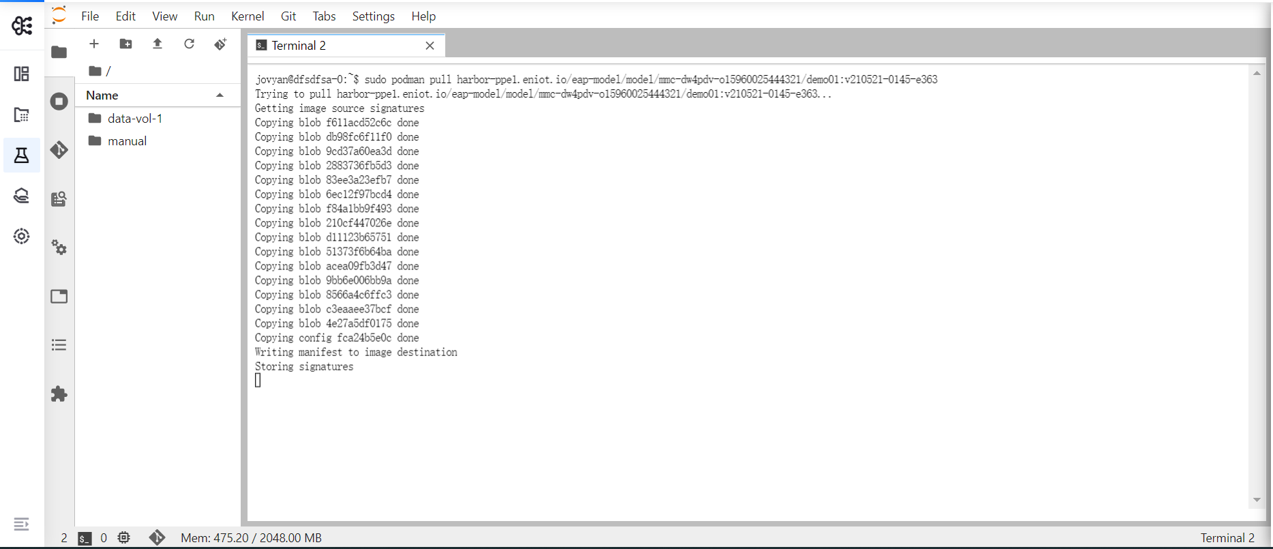
Task: Click the root folder breadcrumb icon
Action: [95, 71]
